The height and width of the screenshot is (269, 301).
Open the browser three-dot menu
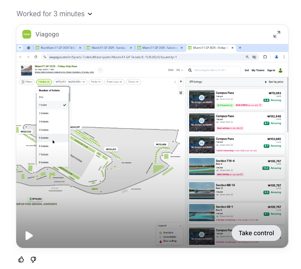pyautogui.click(x=284, y=57)
